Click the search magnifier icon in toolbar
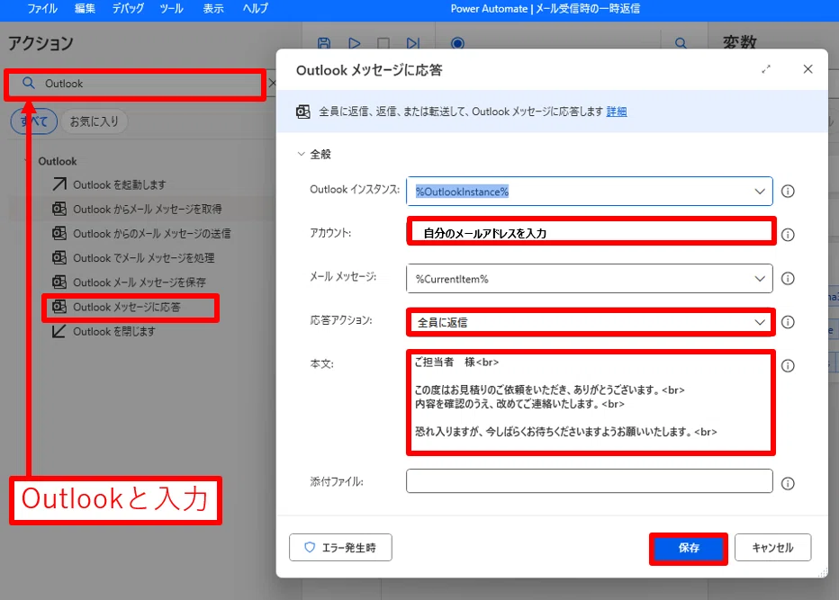The height and width of the screenshot is (600, 839). click(681, 43)
